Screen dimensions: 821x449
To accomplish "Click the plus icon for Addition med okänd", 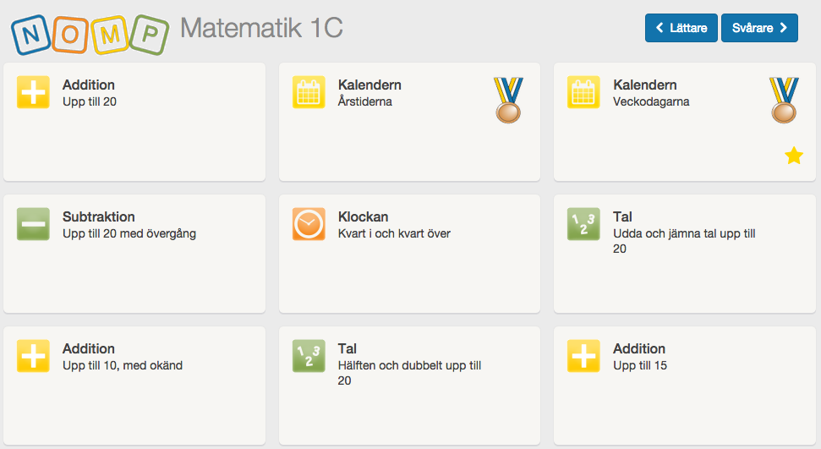I will pyautogui.click(x=33, y=356).
